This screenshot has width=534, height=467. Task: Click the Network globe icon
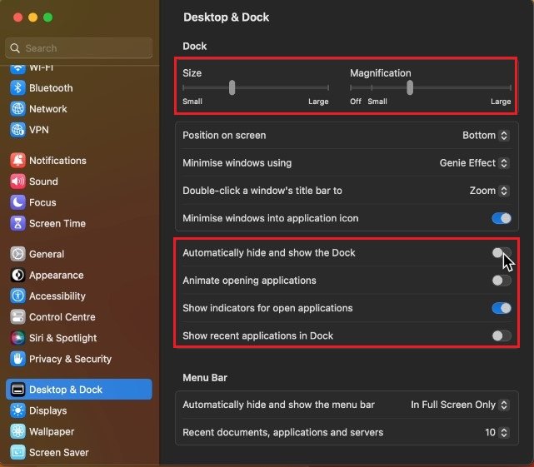click(x=17, y=109)
